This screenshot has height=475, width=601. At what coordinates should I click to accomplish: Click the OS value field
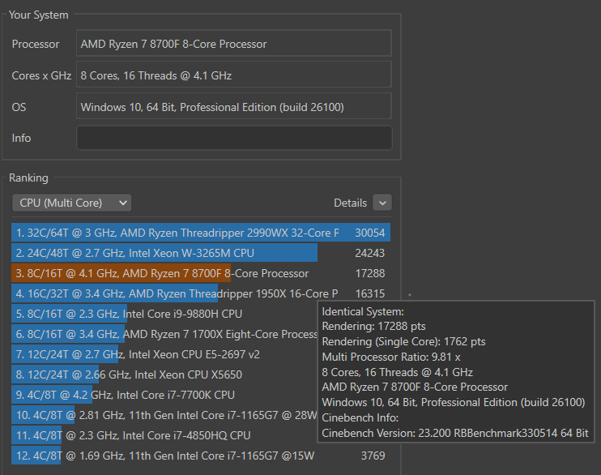click(234, 107)
